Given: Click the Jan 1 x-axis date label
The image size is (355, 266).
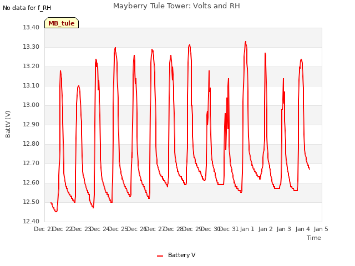Looking at the screenshot, I should tap(247, 229).
